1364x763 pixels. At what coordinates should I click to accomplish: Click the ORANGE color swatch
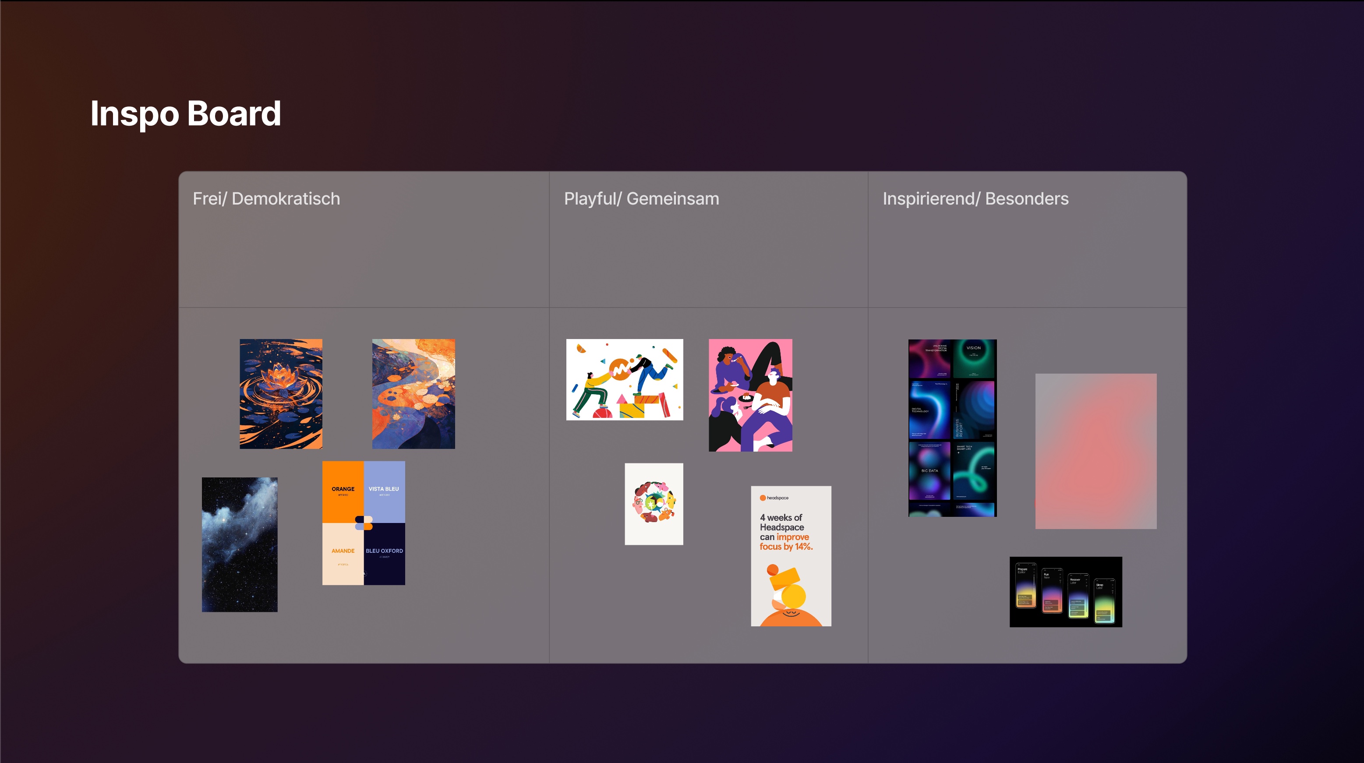(x=343, y=490)
